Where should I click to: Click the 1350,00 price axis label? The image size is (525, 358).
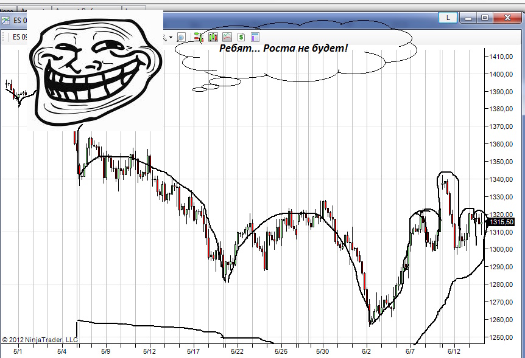[501, 162]
